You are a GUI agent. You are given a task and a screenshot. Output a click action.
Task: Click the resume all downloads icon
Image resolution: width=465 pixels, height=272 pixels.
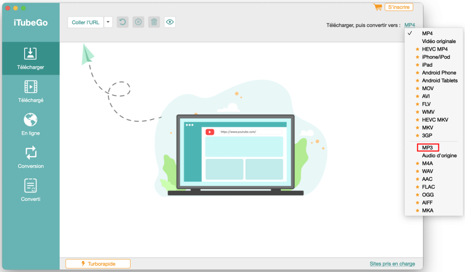(123, 22)
